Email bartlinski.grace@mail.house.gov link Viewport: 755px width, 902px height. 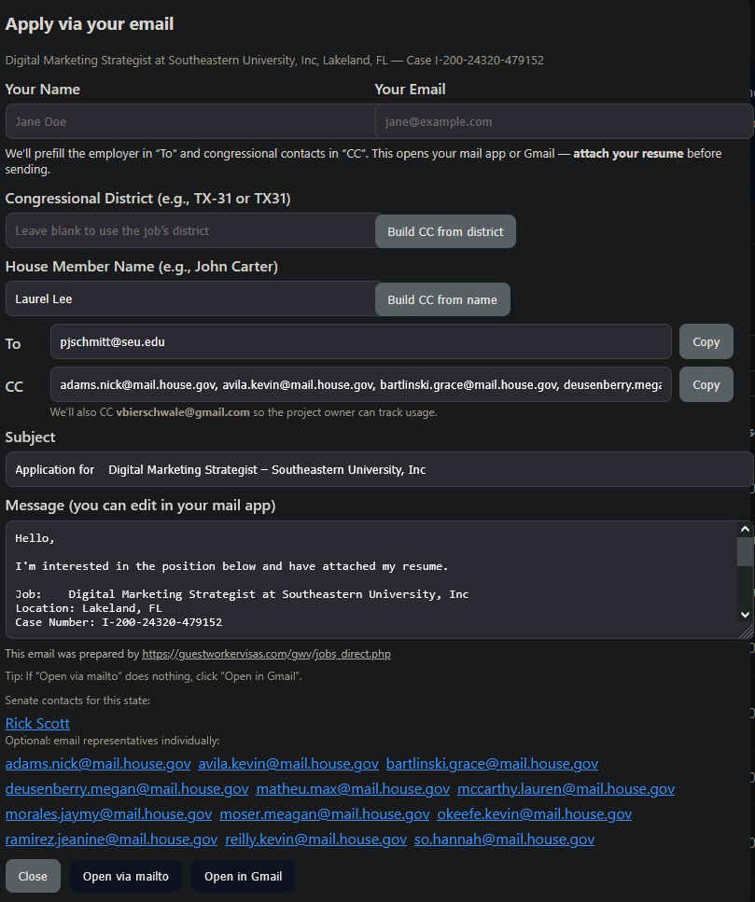(x=492, y=763)
